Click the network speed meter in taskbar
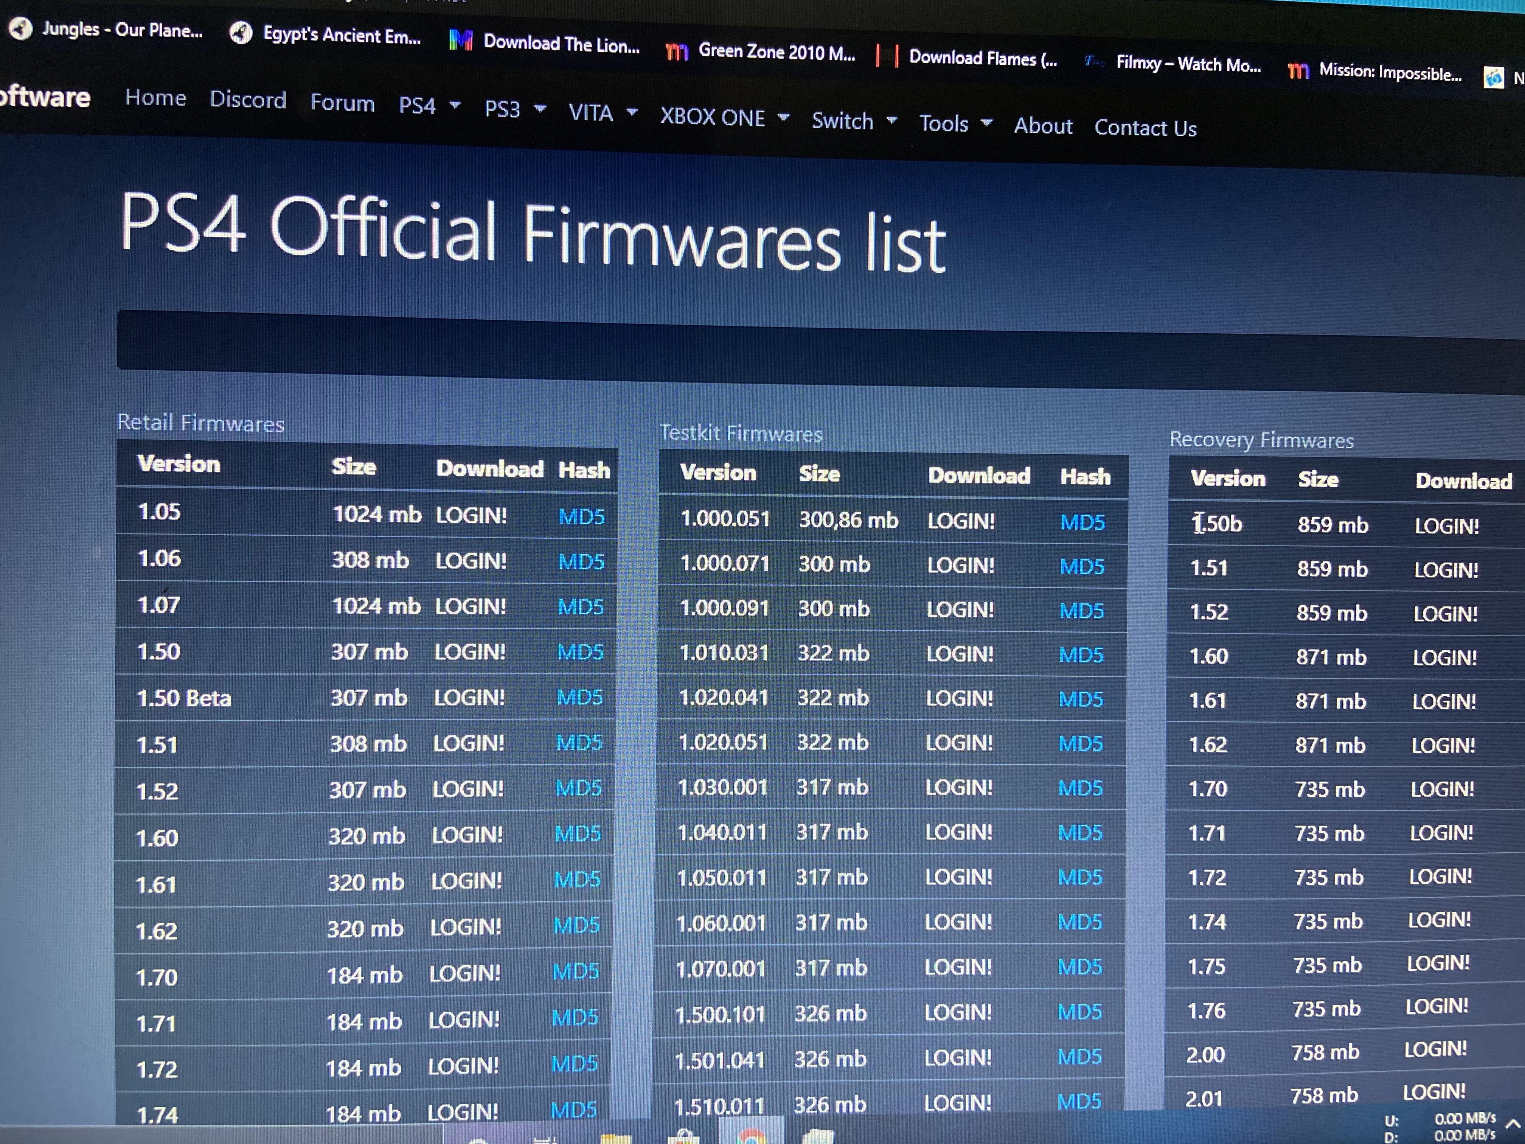Image resolution: width=1525 pixels, height=1144 pixels. 1441,1127
